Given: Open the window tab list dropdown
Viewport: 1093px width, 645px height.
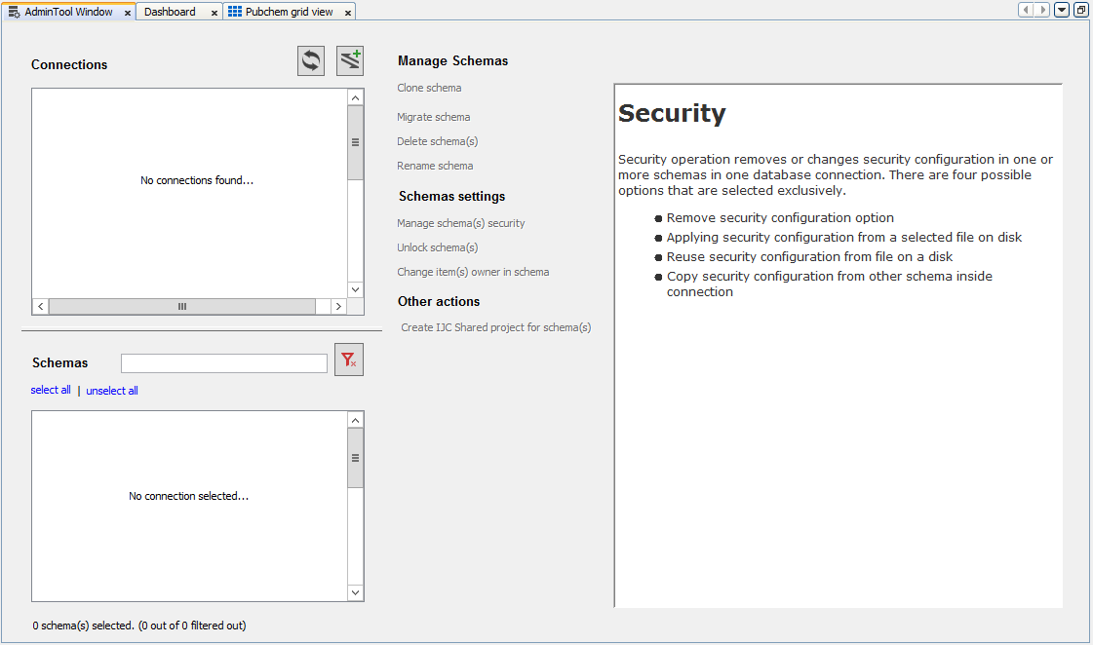Looking at the screenshot, I should [1061, 10].
